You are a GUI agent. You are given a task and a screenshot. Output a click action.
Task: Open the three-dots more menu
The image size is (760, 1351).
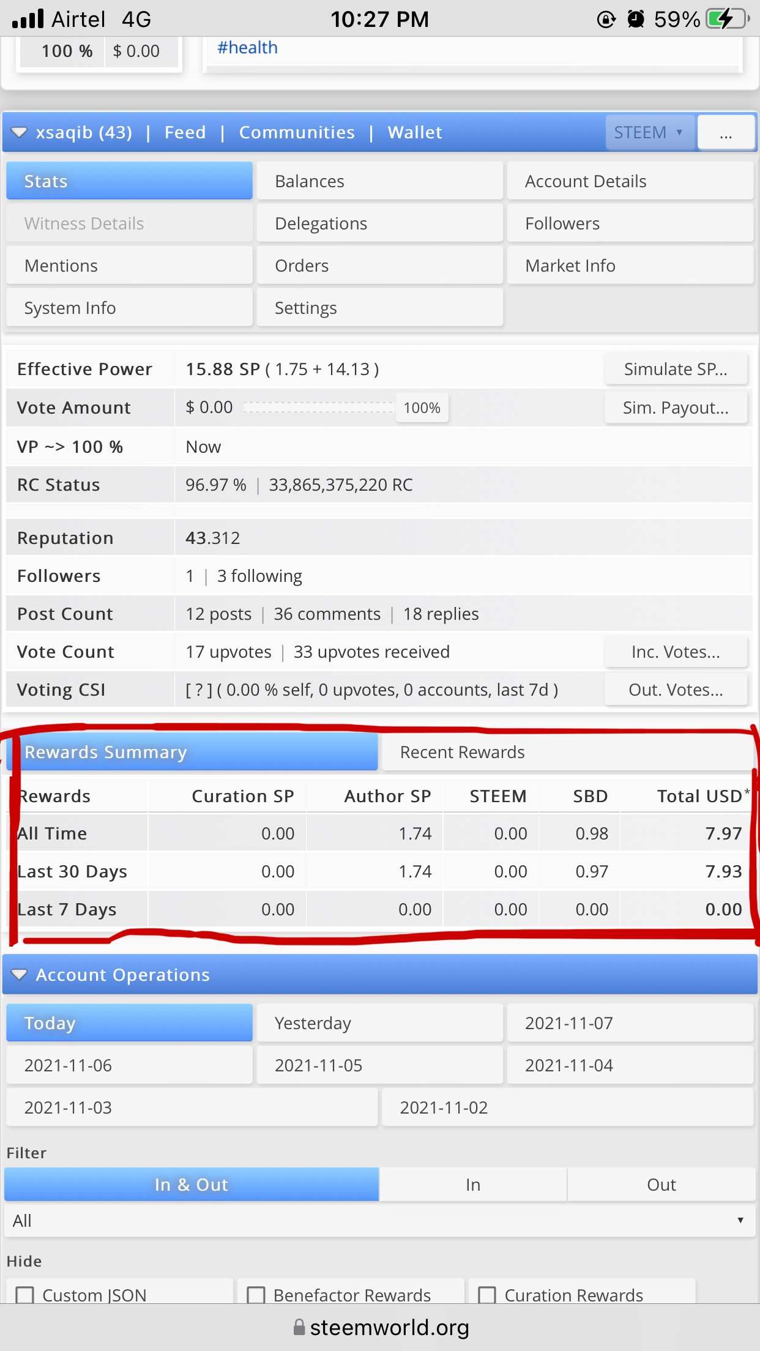726,132
